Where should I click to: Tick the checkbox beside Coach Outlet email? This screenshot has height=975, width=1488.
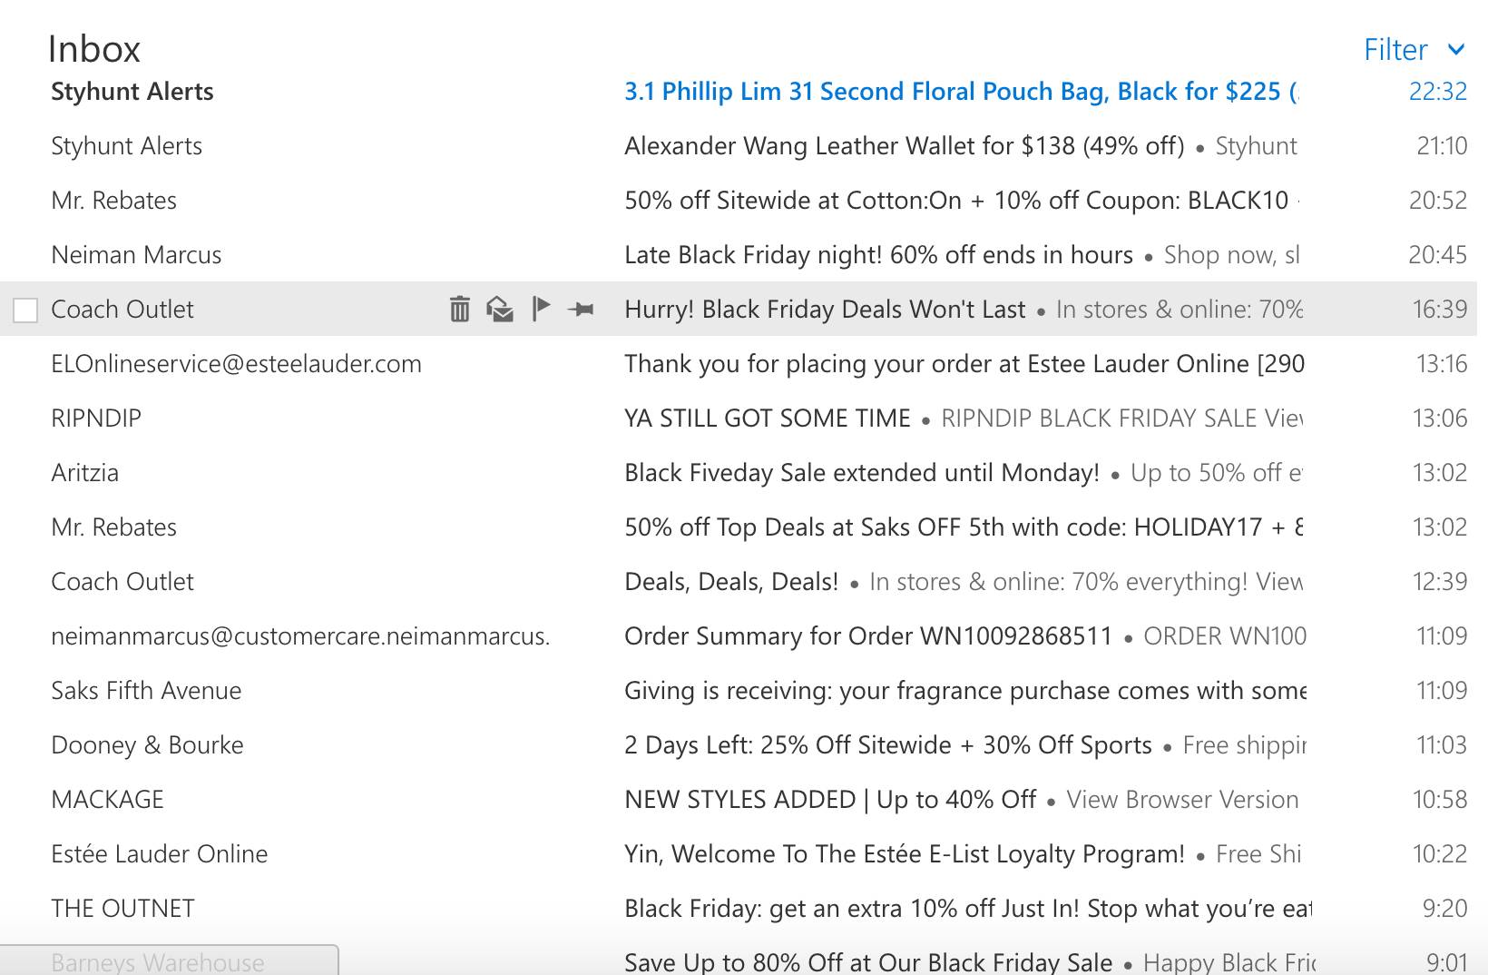(x=25, y=310)
